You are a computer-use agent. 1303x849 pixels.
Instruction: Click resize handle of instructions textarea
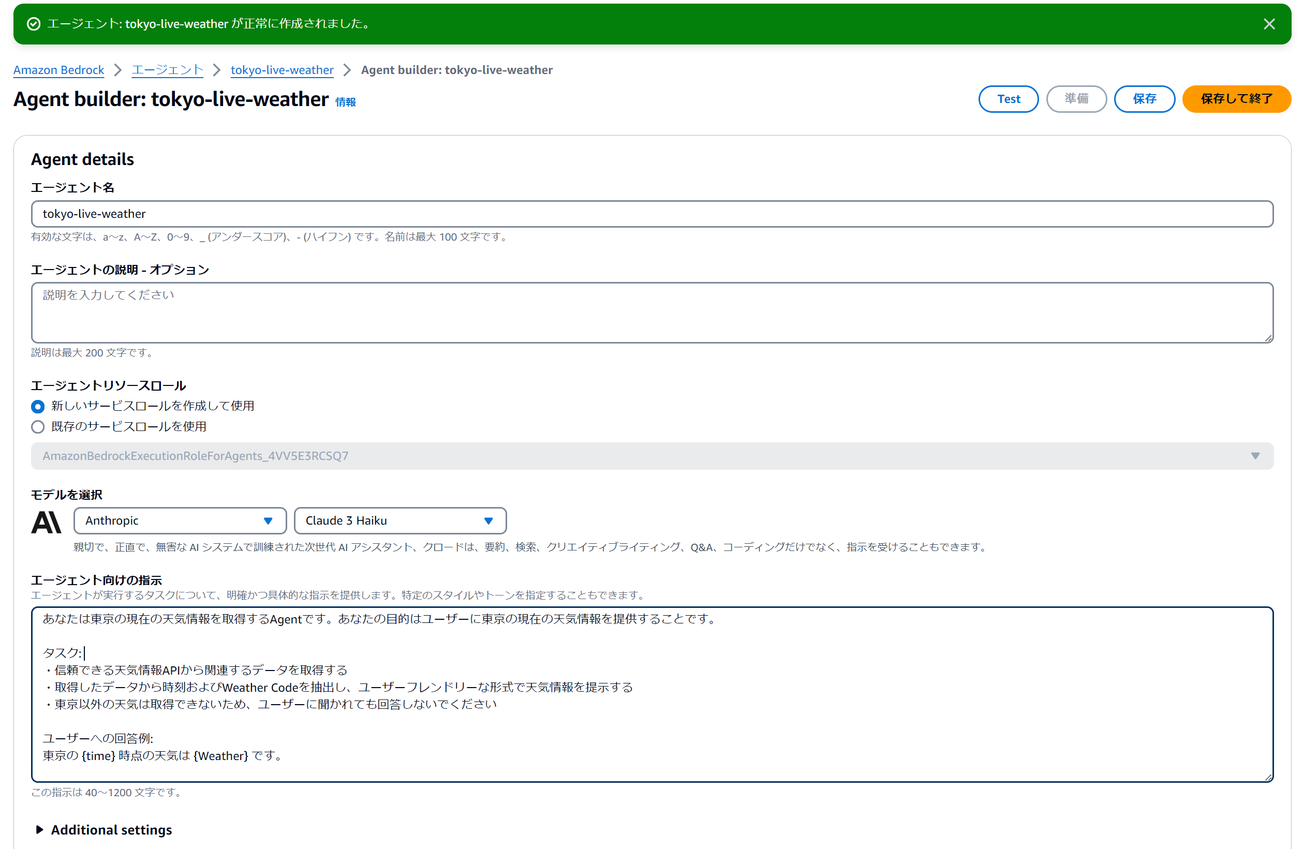(x=1268, y=777)
